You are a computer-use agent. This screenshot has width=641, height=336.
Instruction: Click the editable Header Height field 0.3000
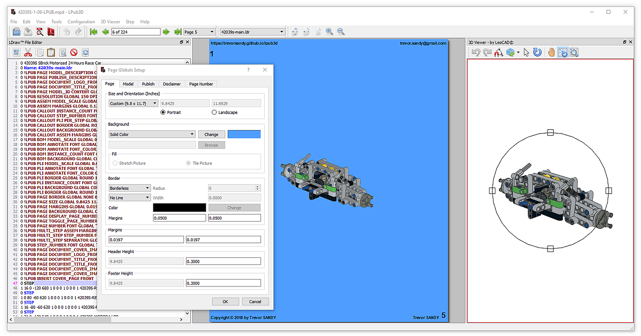coord(223,261)
